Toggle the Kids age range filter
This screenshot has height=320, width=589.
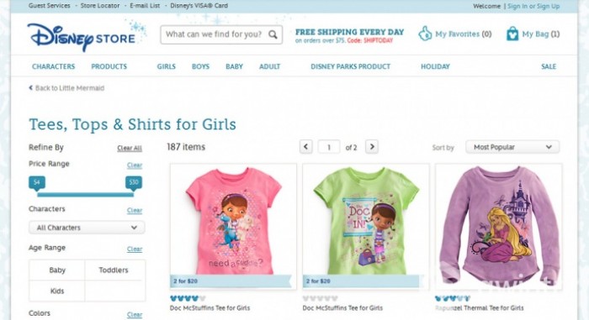(57, 291)
